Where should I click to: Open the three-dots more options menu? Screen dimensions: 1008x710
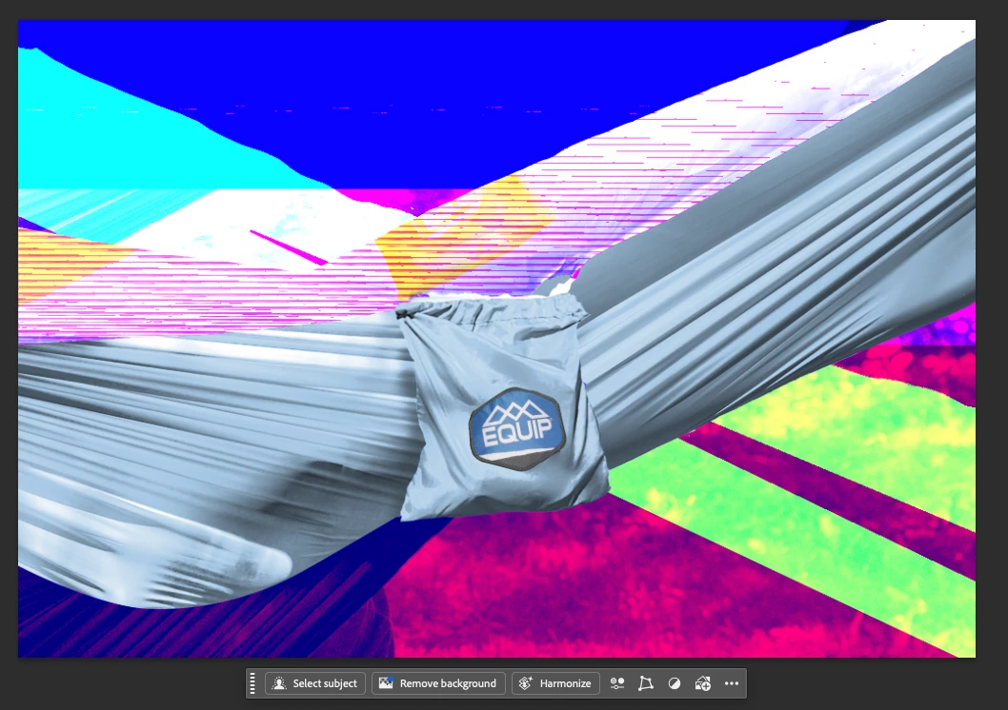[732, 683]
